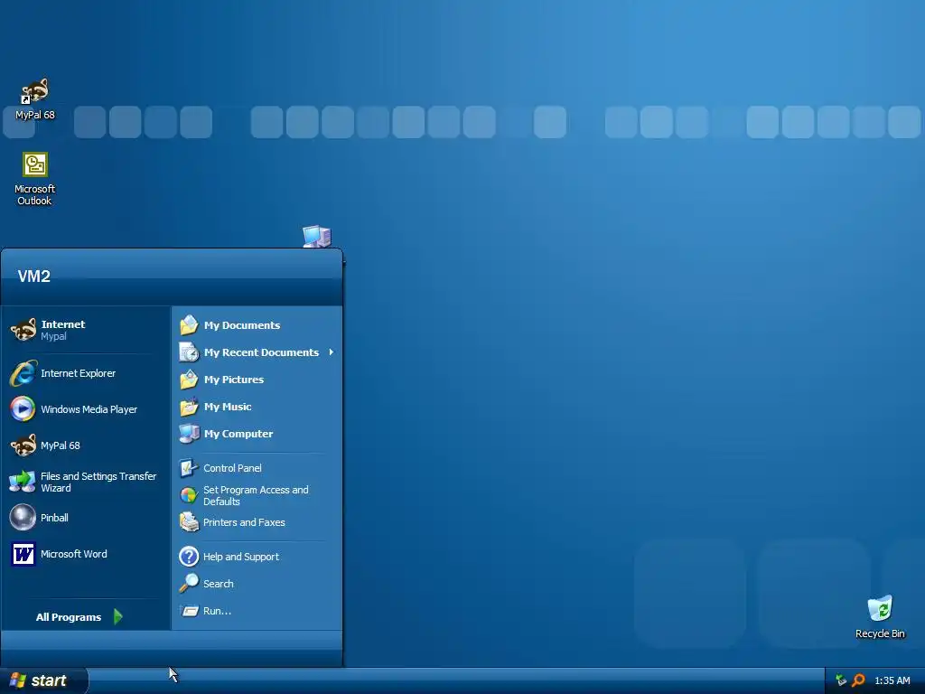The height and width of the screenshot is (694, 925).
Task: Click the Start button
Action: click(x=43, y=680)
